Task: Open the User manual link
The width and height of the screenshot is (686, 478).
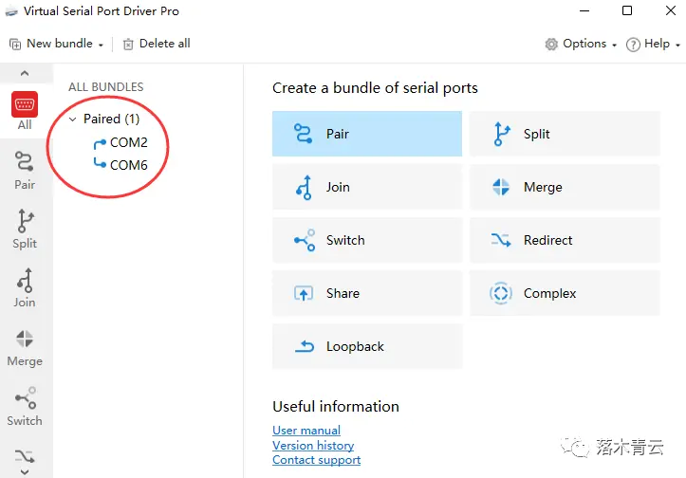Action: [306, 431]
